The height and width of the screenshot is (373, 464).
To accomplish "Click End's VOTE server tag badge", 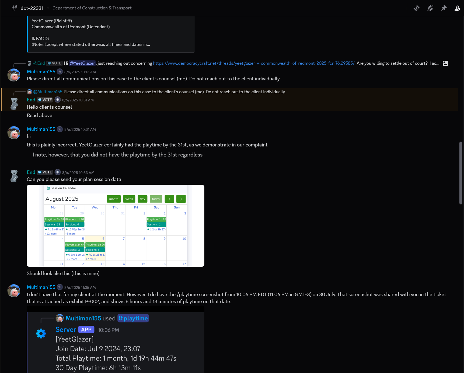I will [45, 100].
